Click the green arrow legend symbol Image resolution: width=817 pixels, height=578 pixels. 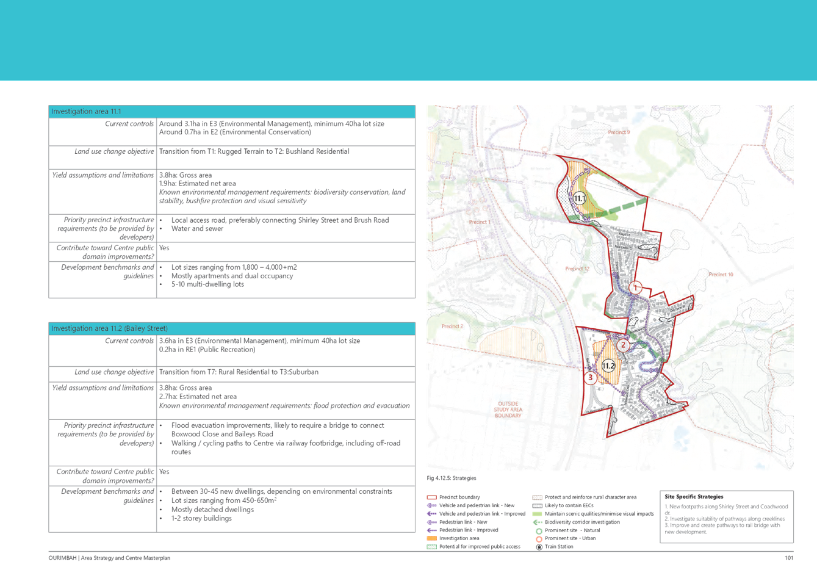pos(538,522)
